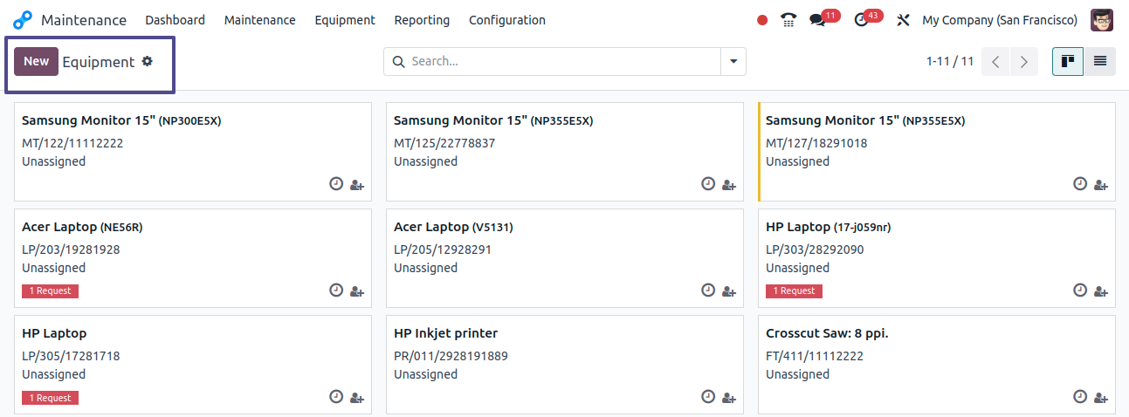Open the Dashboard menu
Screen dimensions: 1129x417
pyautogui.click(x=176, y=20)
